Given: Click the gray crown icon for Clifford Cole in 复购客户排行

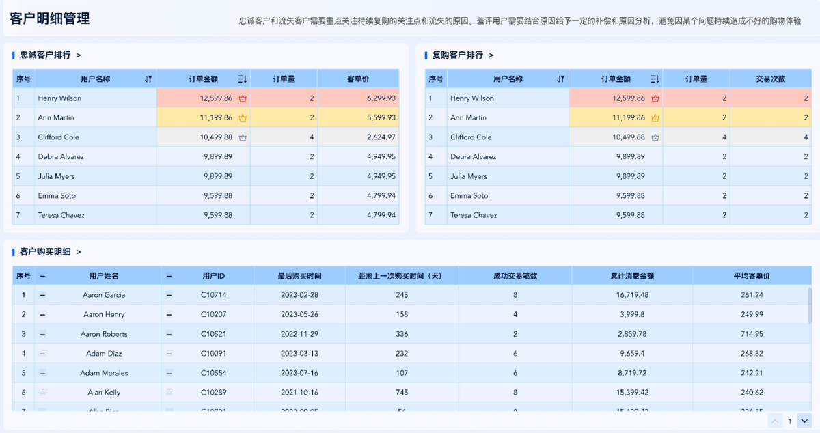Looking at the screenshot, I should (655, 137).
